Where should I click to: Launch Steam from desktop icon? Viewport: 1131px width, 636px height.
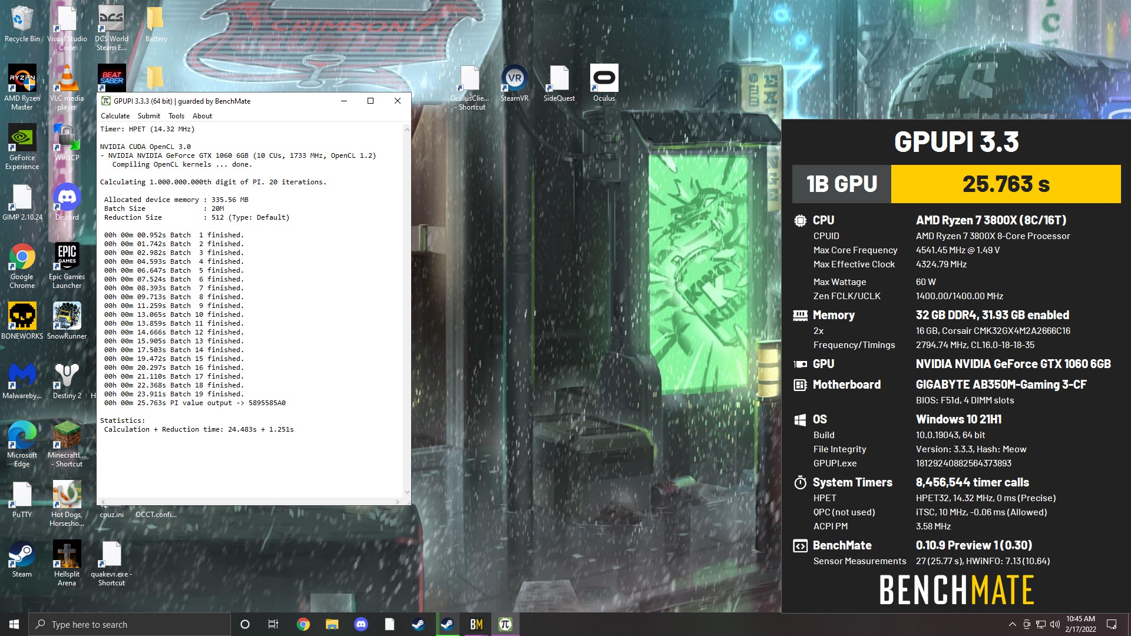pyautogui.click(x=22, y=558)
